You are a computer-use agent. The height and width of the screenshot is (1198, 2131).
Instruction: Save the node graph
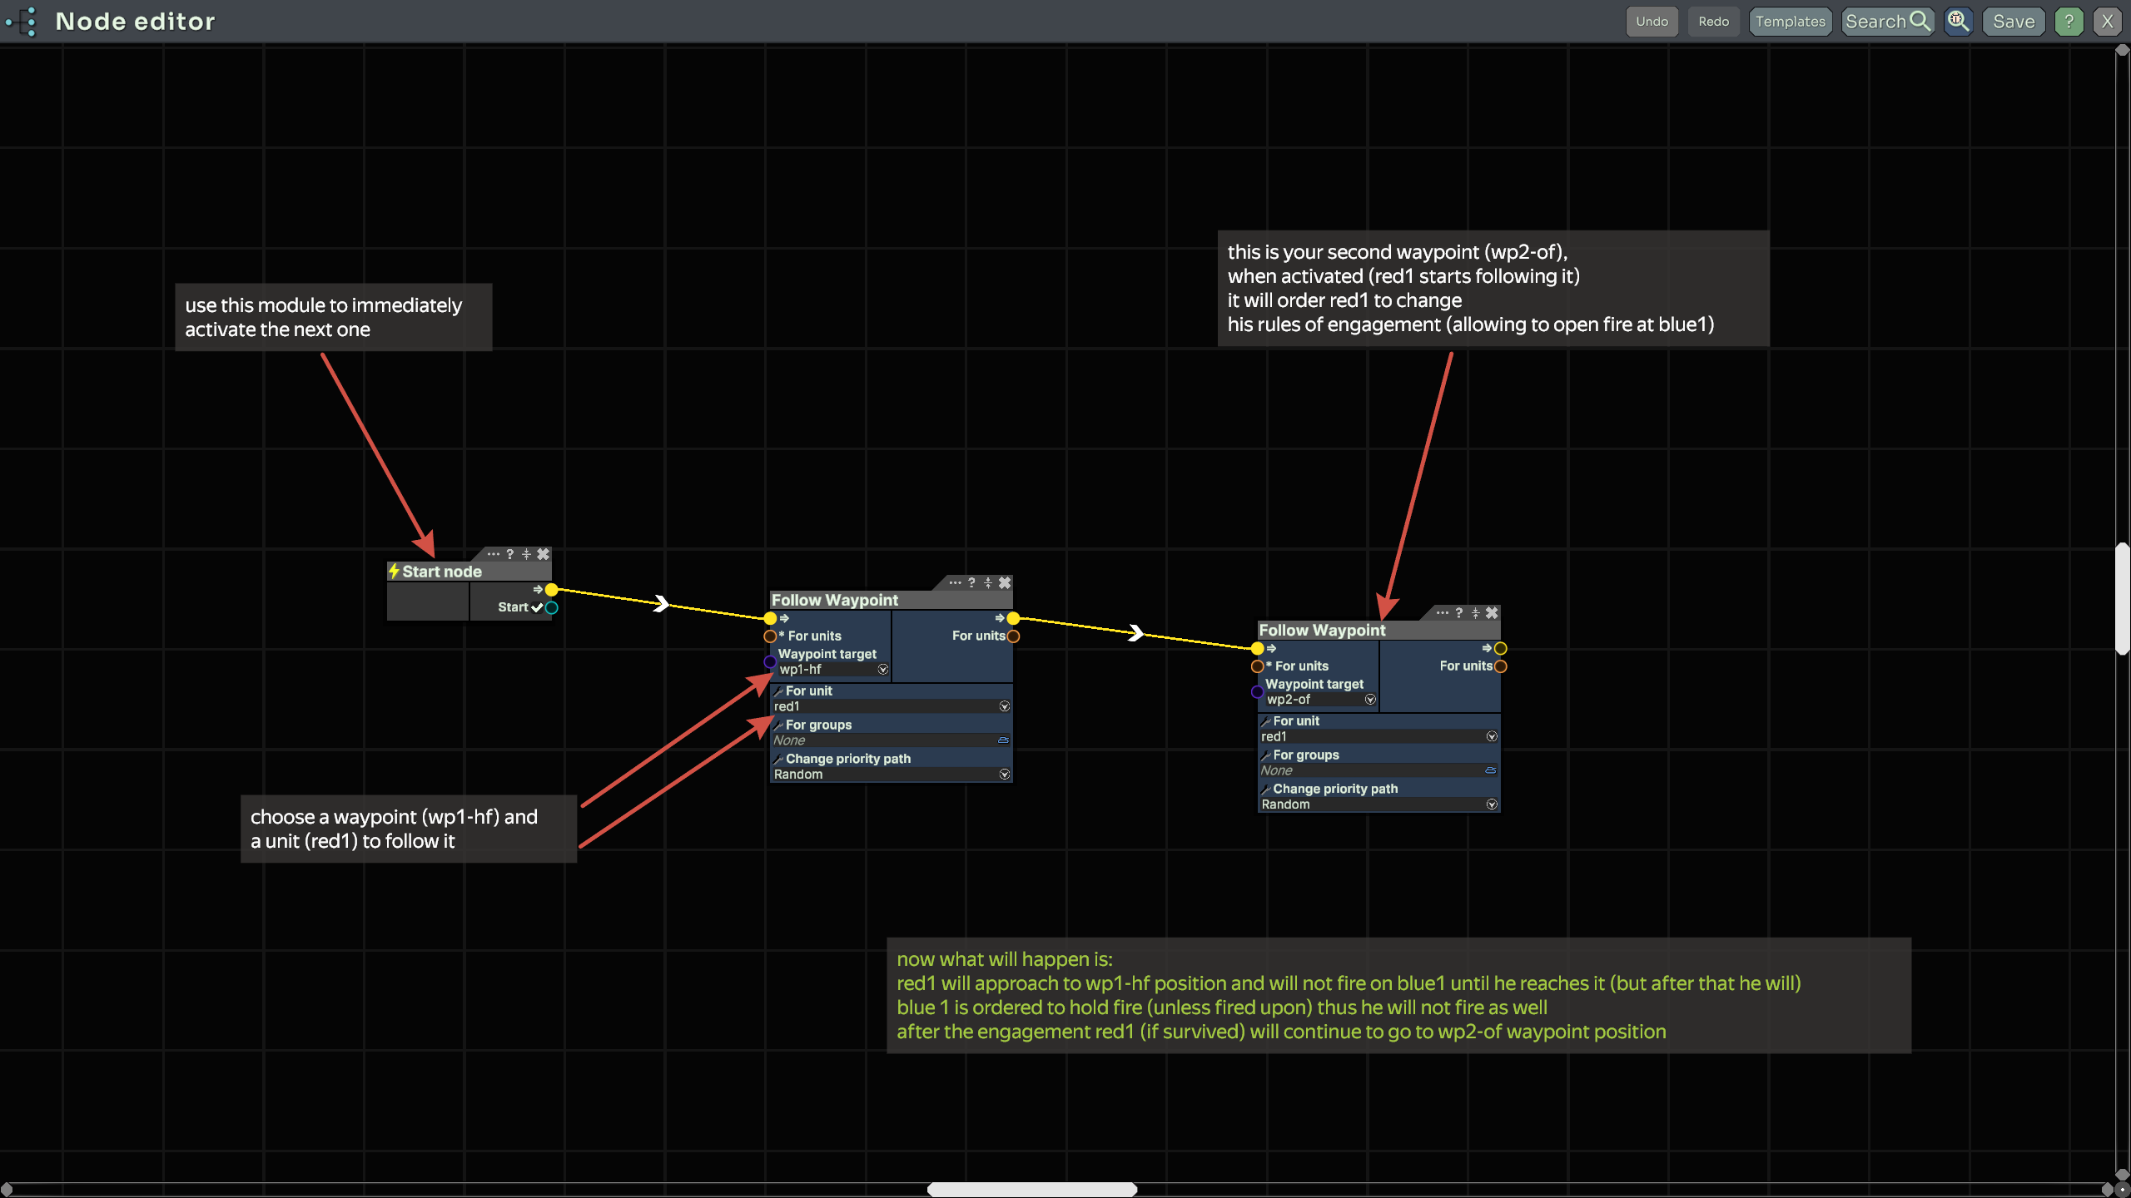click(2013, 22)
